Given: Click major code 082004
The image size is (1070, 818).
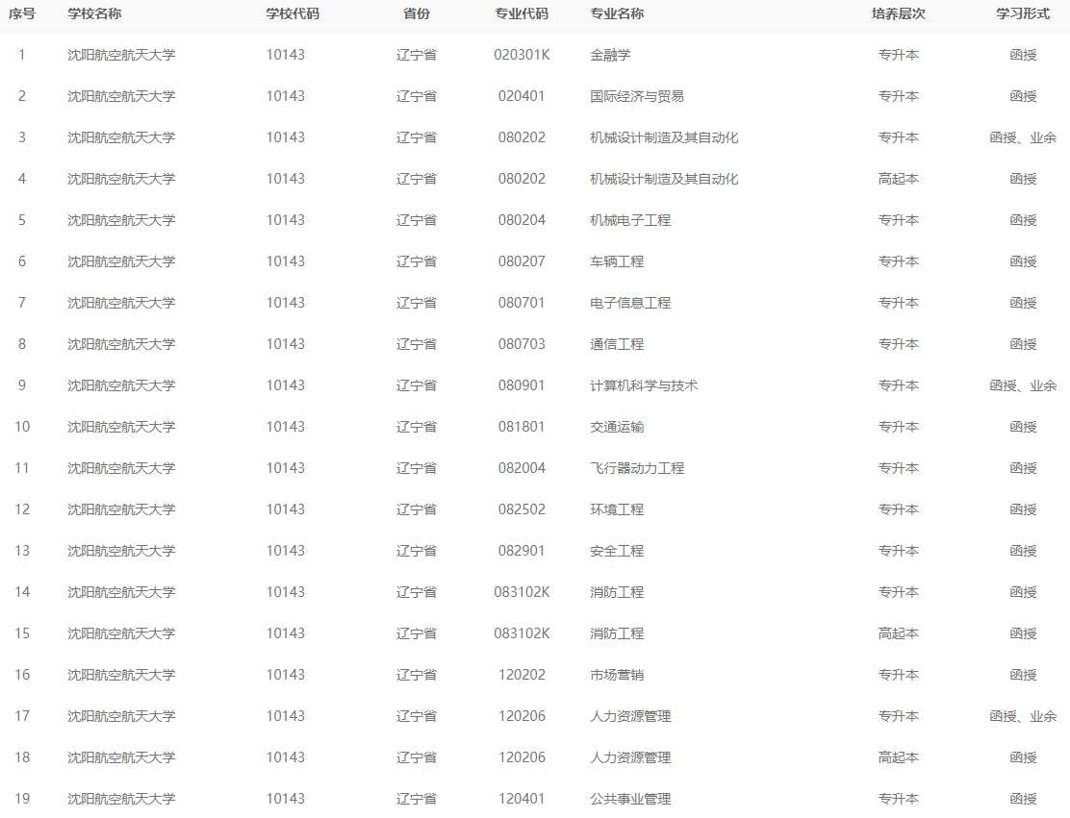Looking at the screenshot, I should pos(522,468).
